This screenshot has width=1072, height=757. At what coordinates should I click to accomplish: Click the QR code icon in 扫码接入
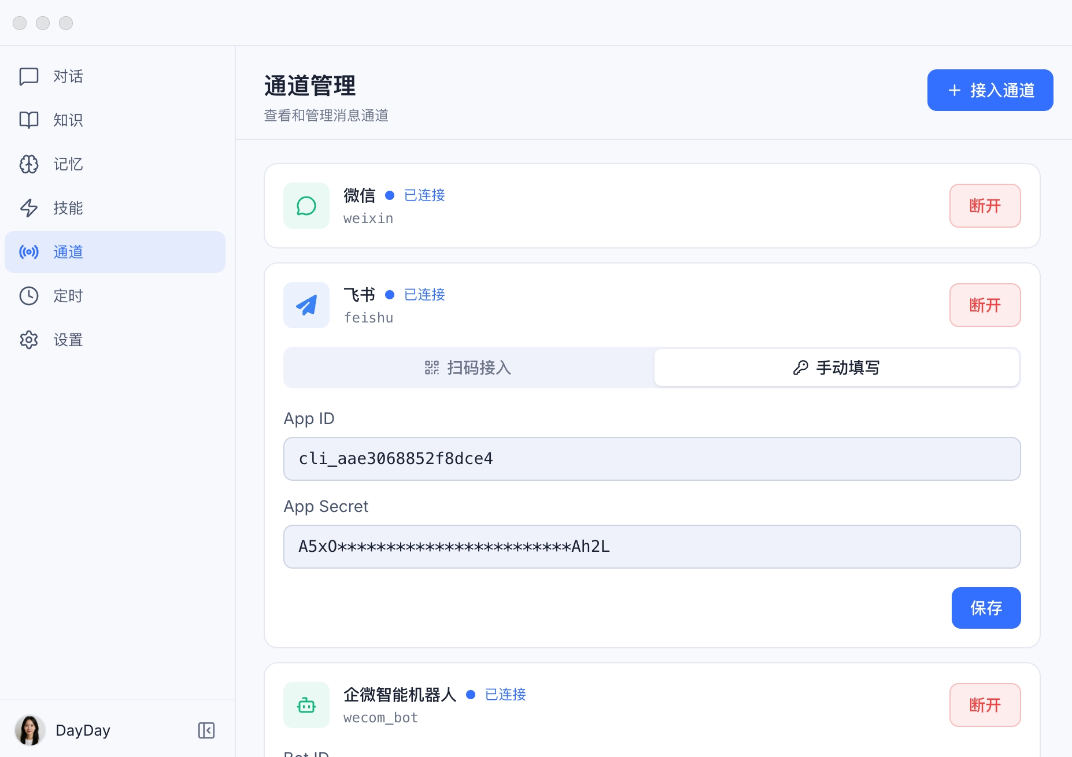(432, 368)
